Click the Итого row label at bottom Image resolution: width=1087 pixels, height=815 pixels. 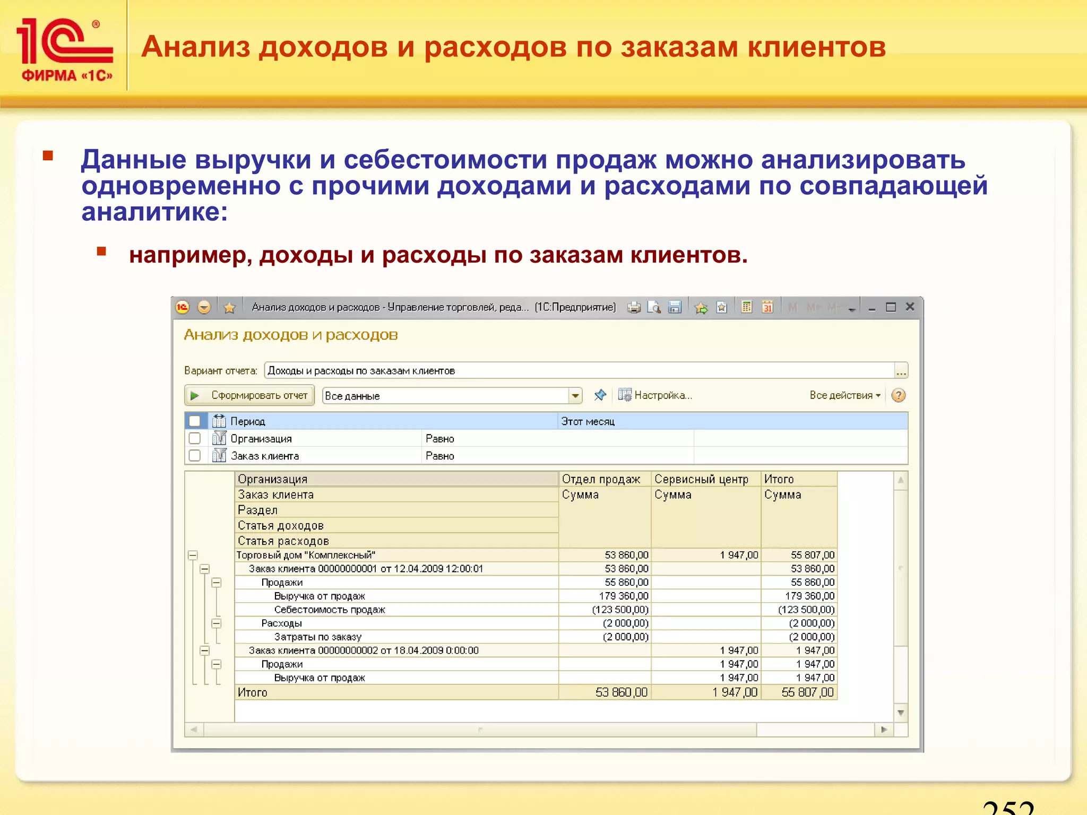pos(252,692)
